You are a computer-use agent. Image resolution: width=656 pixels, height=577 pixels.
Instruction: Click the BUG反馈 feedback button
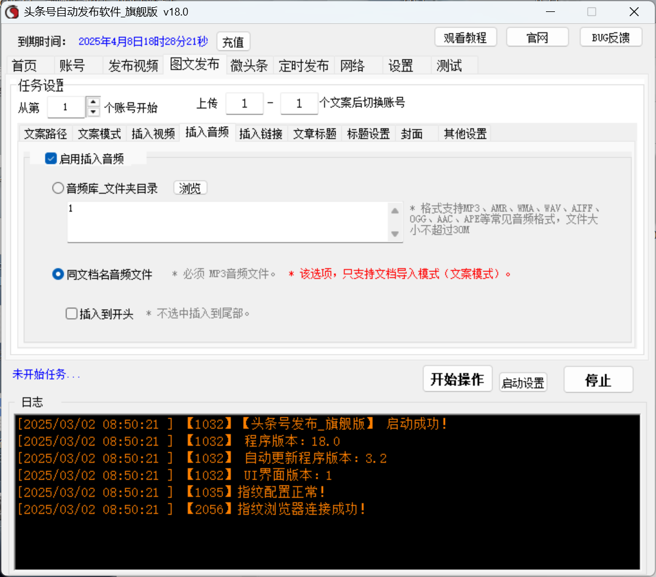pyautogui.click(x=611, y=38)
